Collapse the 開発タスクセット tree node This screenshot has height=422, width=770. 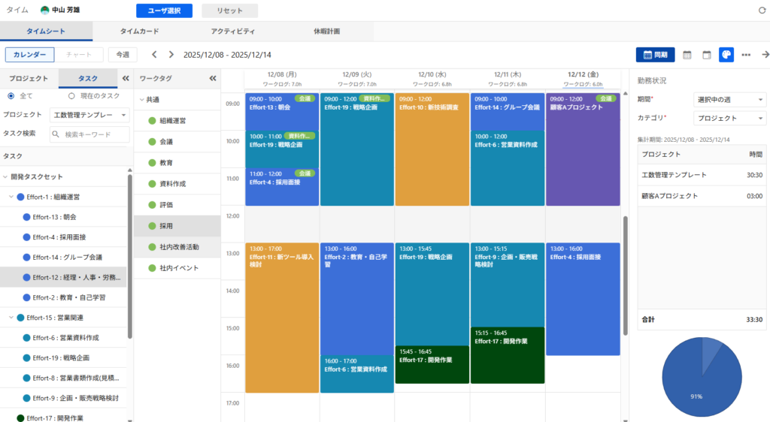(5, 176)
